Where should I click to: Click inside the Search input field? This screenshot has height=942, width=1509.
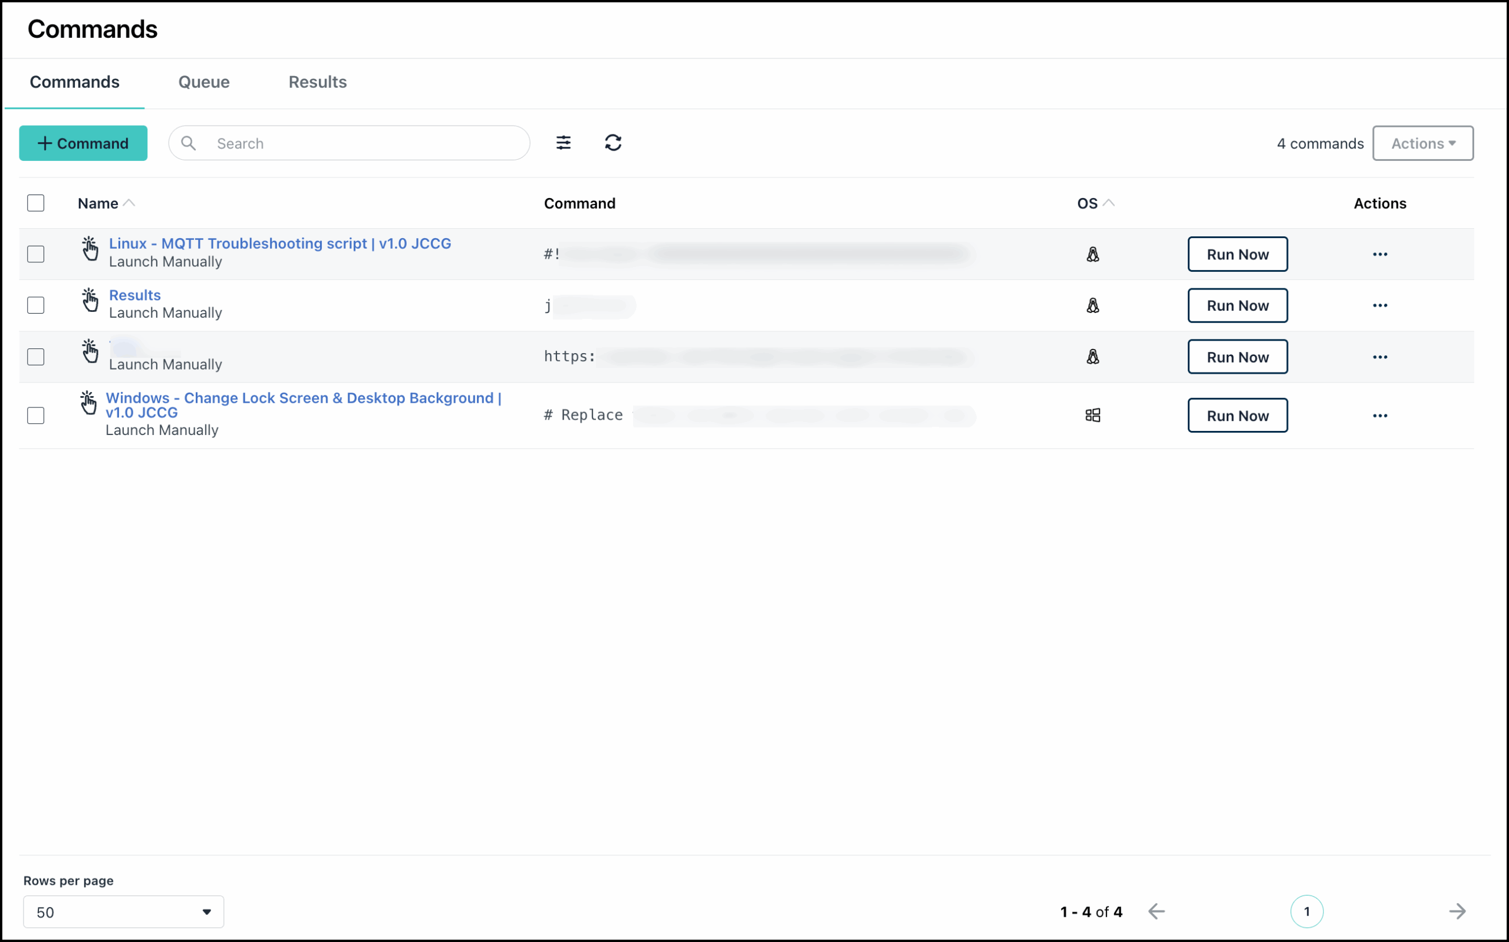[349, 143]
